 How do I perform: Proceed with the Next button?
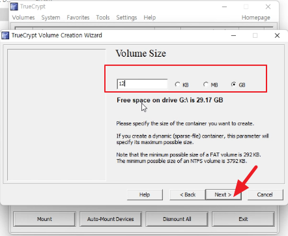point(223,194)
